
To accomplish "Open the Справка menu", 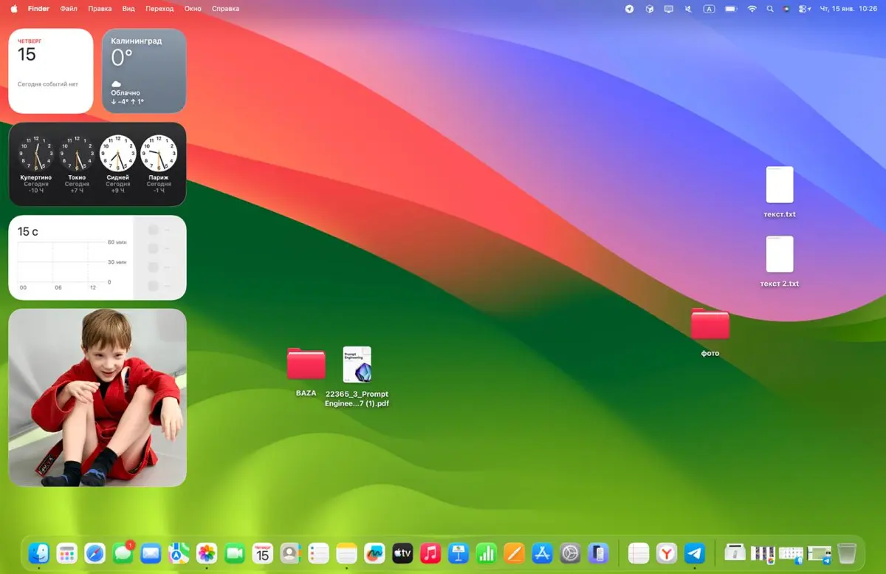I will click(x=225, y=9).
